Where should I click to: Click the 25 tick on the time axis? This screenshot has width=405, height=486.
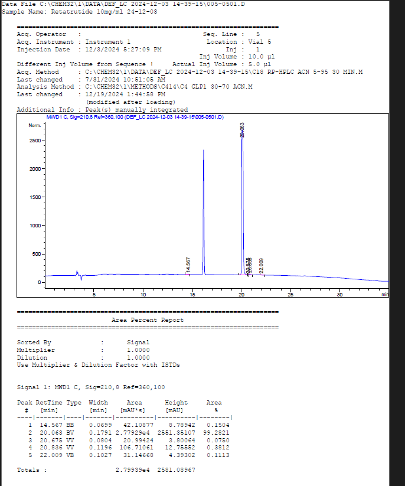tap(290, 293)
